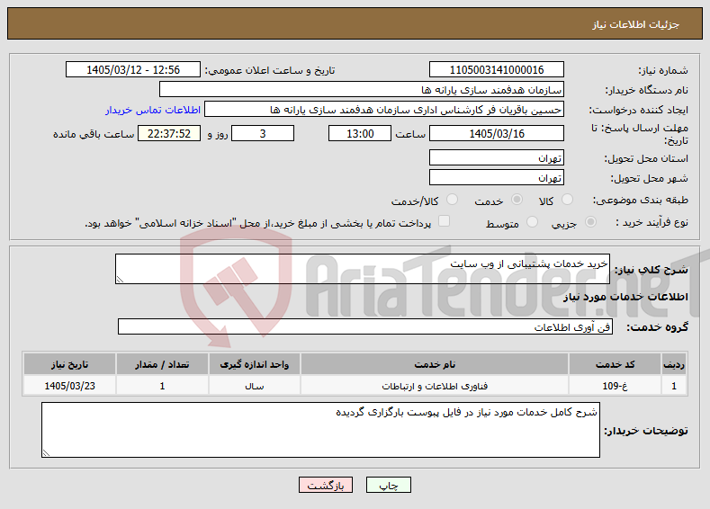Click the public announcement date-time field
The height and width of the screenshot is (509, 710).
pyautogui.click(x=132, y=69)
